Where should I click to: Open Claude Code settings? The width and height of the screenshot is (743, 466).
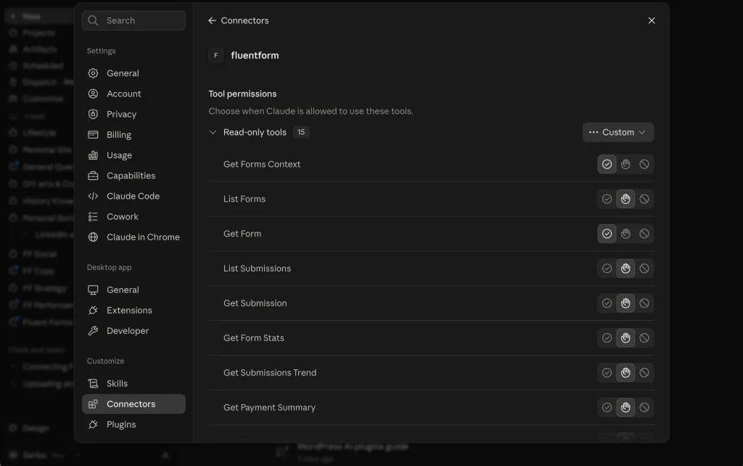coord(134,196)
